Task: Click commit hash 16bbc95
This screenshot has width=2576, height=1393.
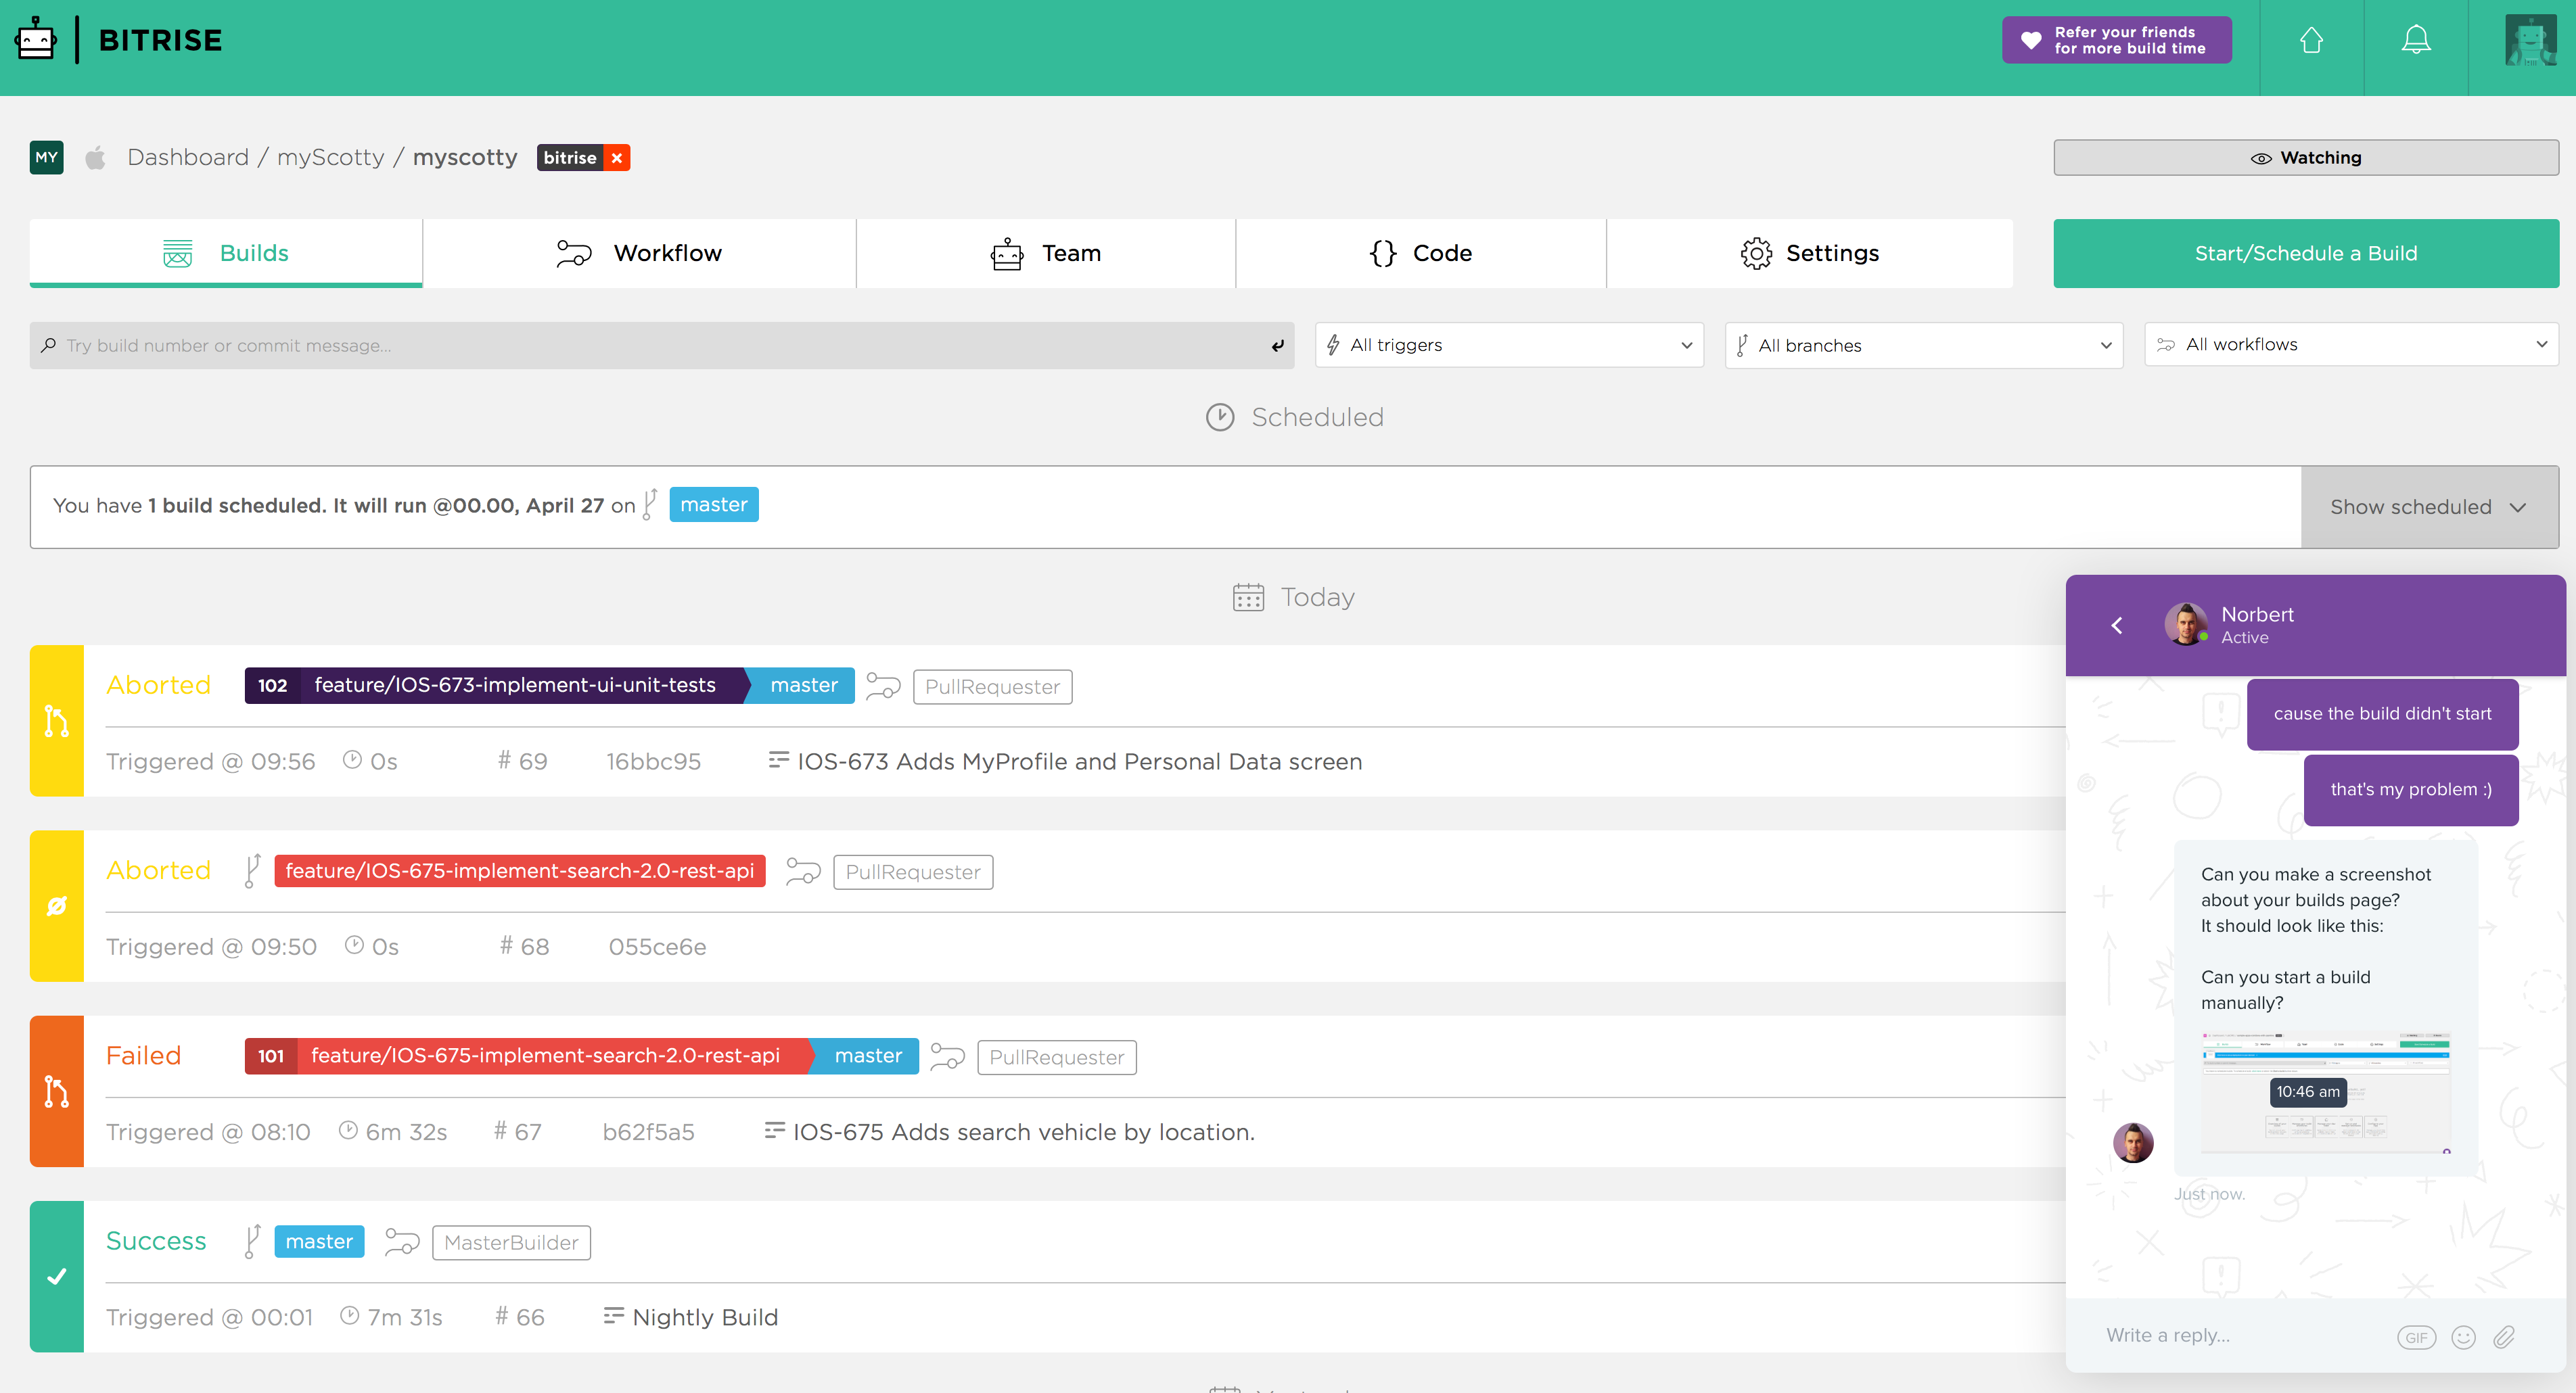Action: (653, 761)
